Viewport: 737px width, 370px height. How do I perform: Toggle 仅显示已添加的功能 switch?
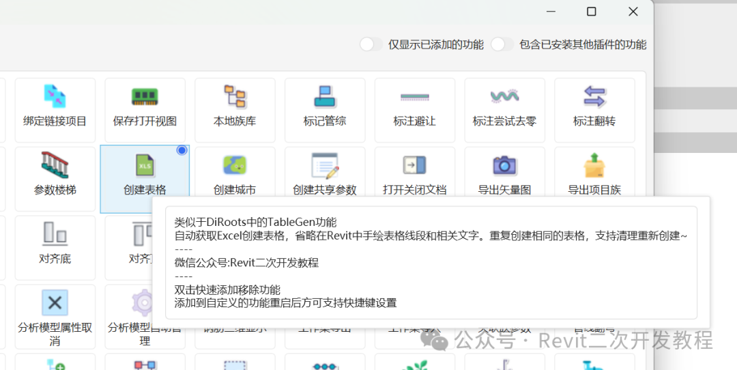371,44
